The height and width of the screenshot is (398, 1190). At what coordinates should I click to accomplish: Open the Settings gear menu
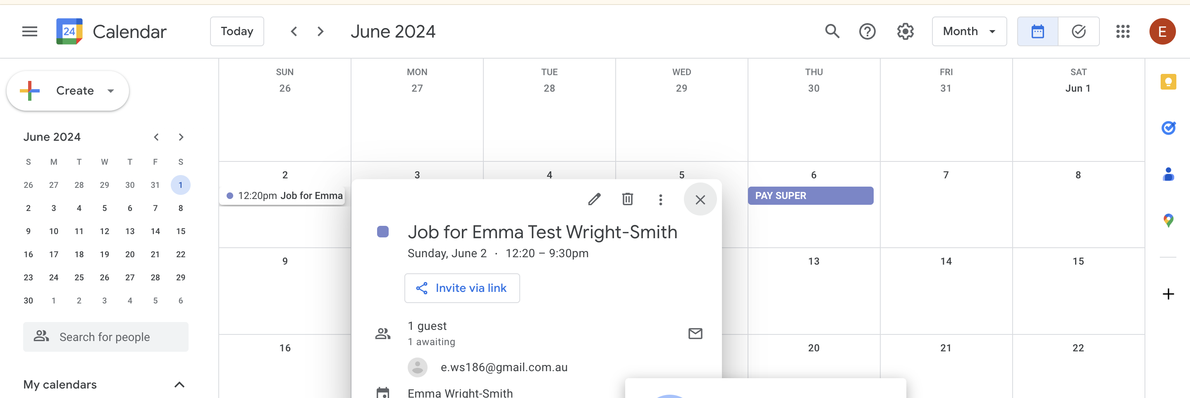tap(905, 31)
